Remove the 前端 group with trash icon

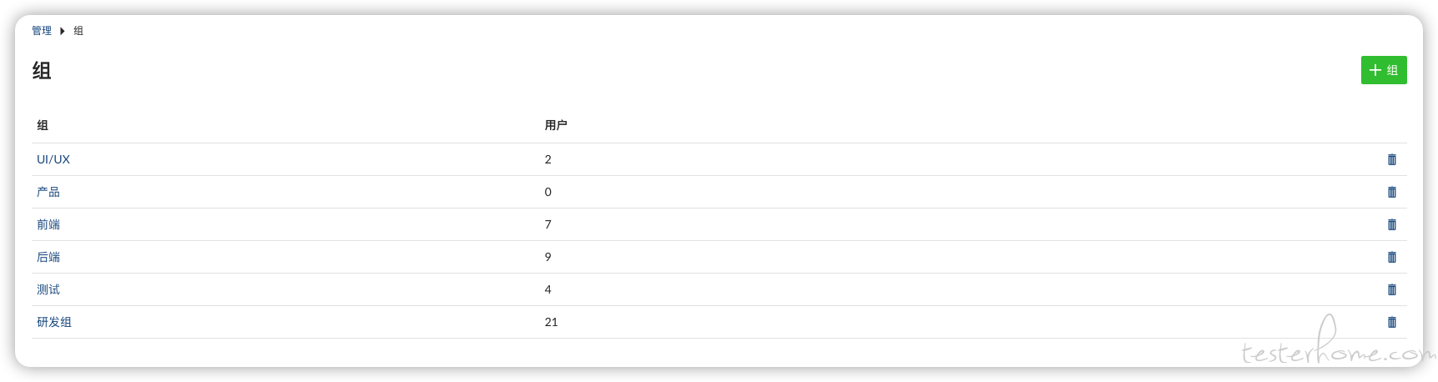point(1391,224)
